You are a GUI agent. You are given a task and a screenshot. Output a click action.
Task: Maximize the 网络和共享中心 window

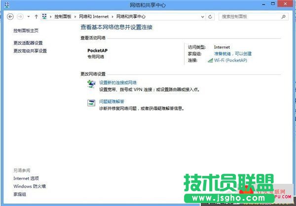[273, 3]
